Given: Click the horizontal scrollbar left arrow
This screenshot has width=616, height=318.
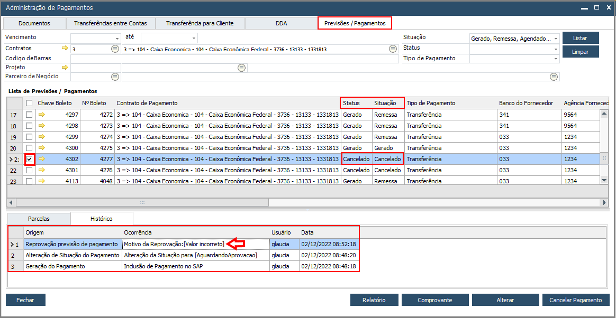Looking at the screenshot, I should click(11, 202).
